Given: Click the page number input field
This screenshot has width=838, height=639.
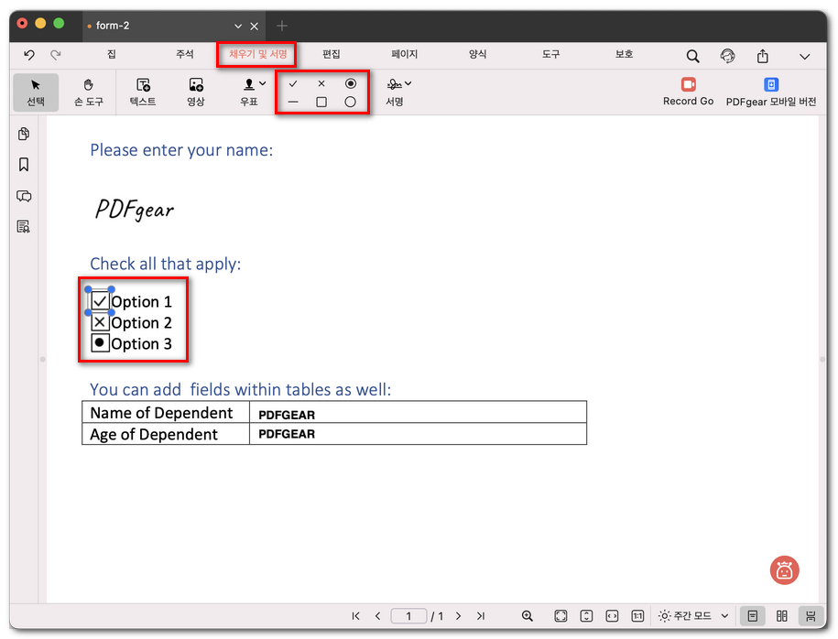Looking at the screenshot, I should pyautogui.click(x=409, y=616).
